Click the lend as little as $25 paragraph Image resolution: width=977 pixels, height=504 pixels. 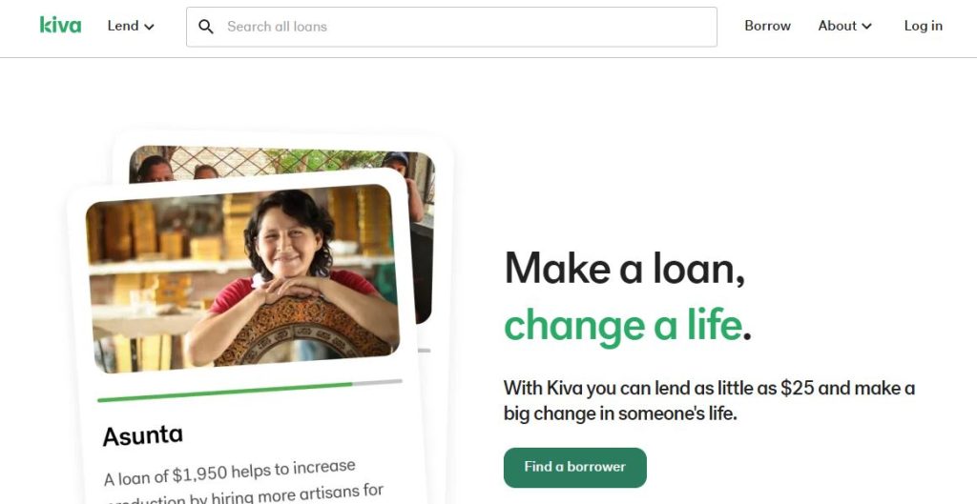[709, 401]
